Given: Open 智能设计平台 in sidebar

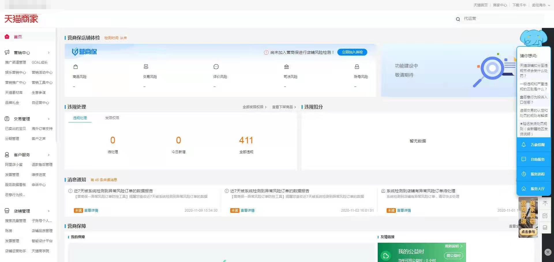Looking at the screenshot, I should click(42, 241).
